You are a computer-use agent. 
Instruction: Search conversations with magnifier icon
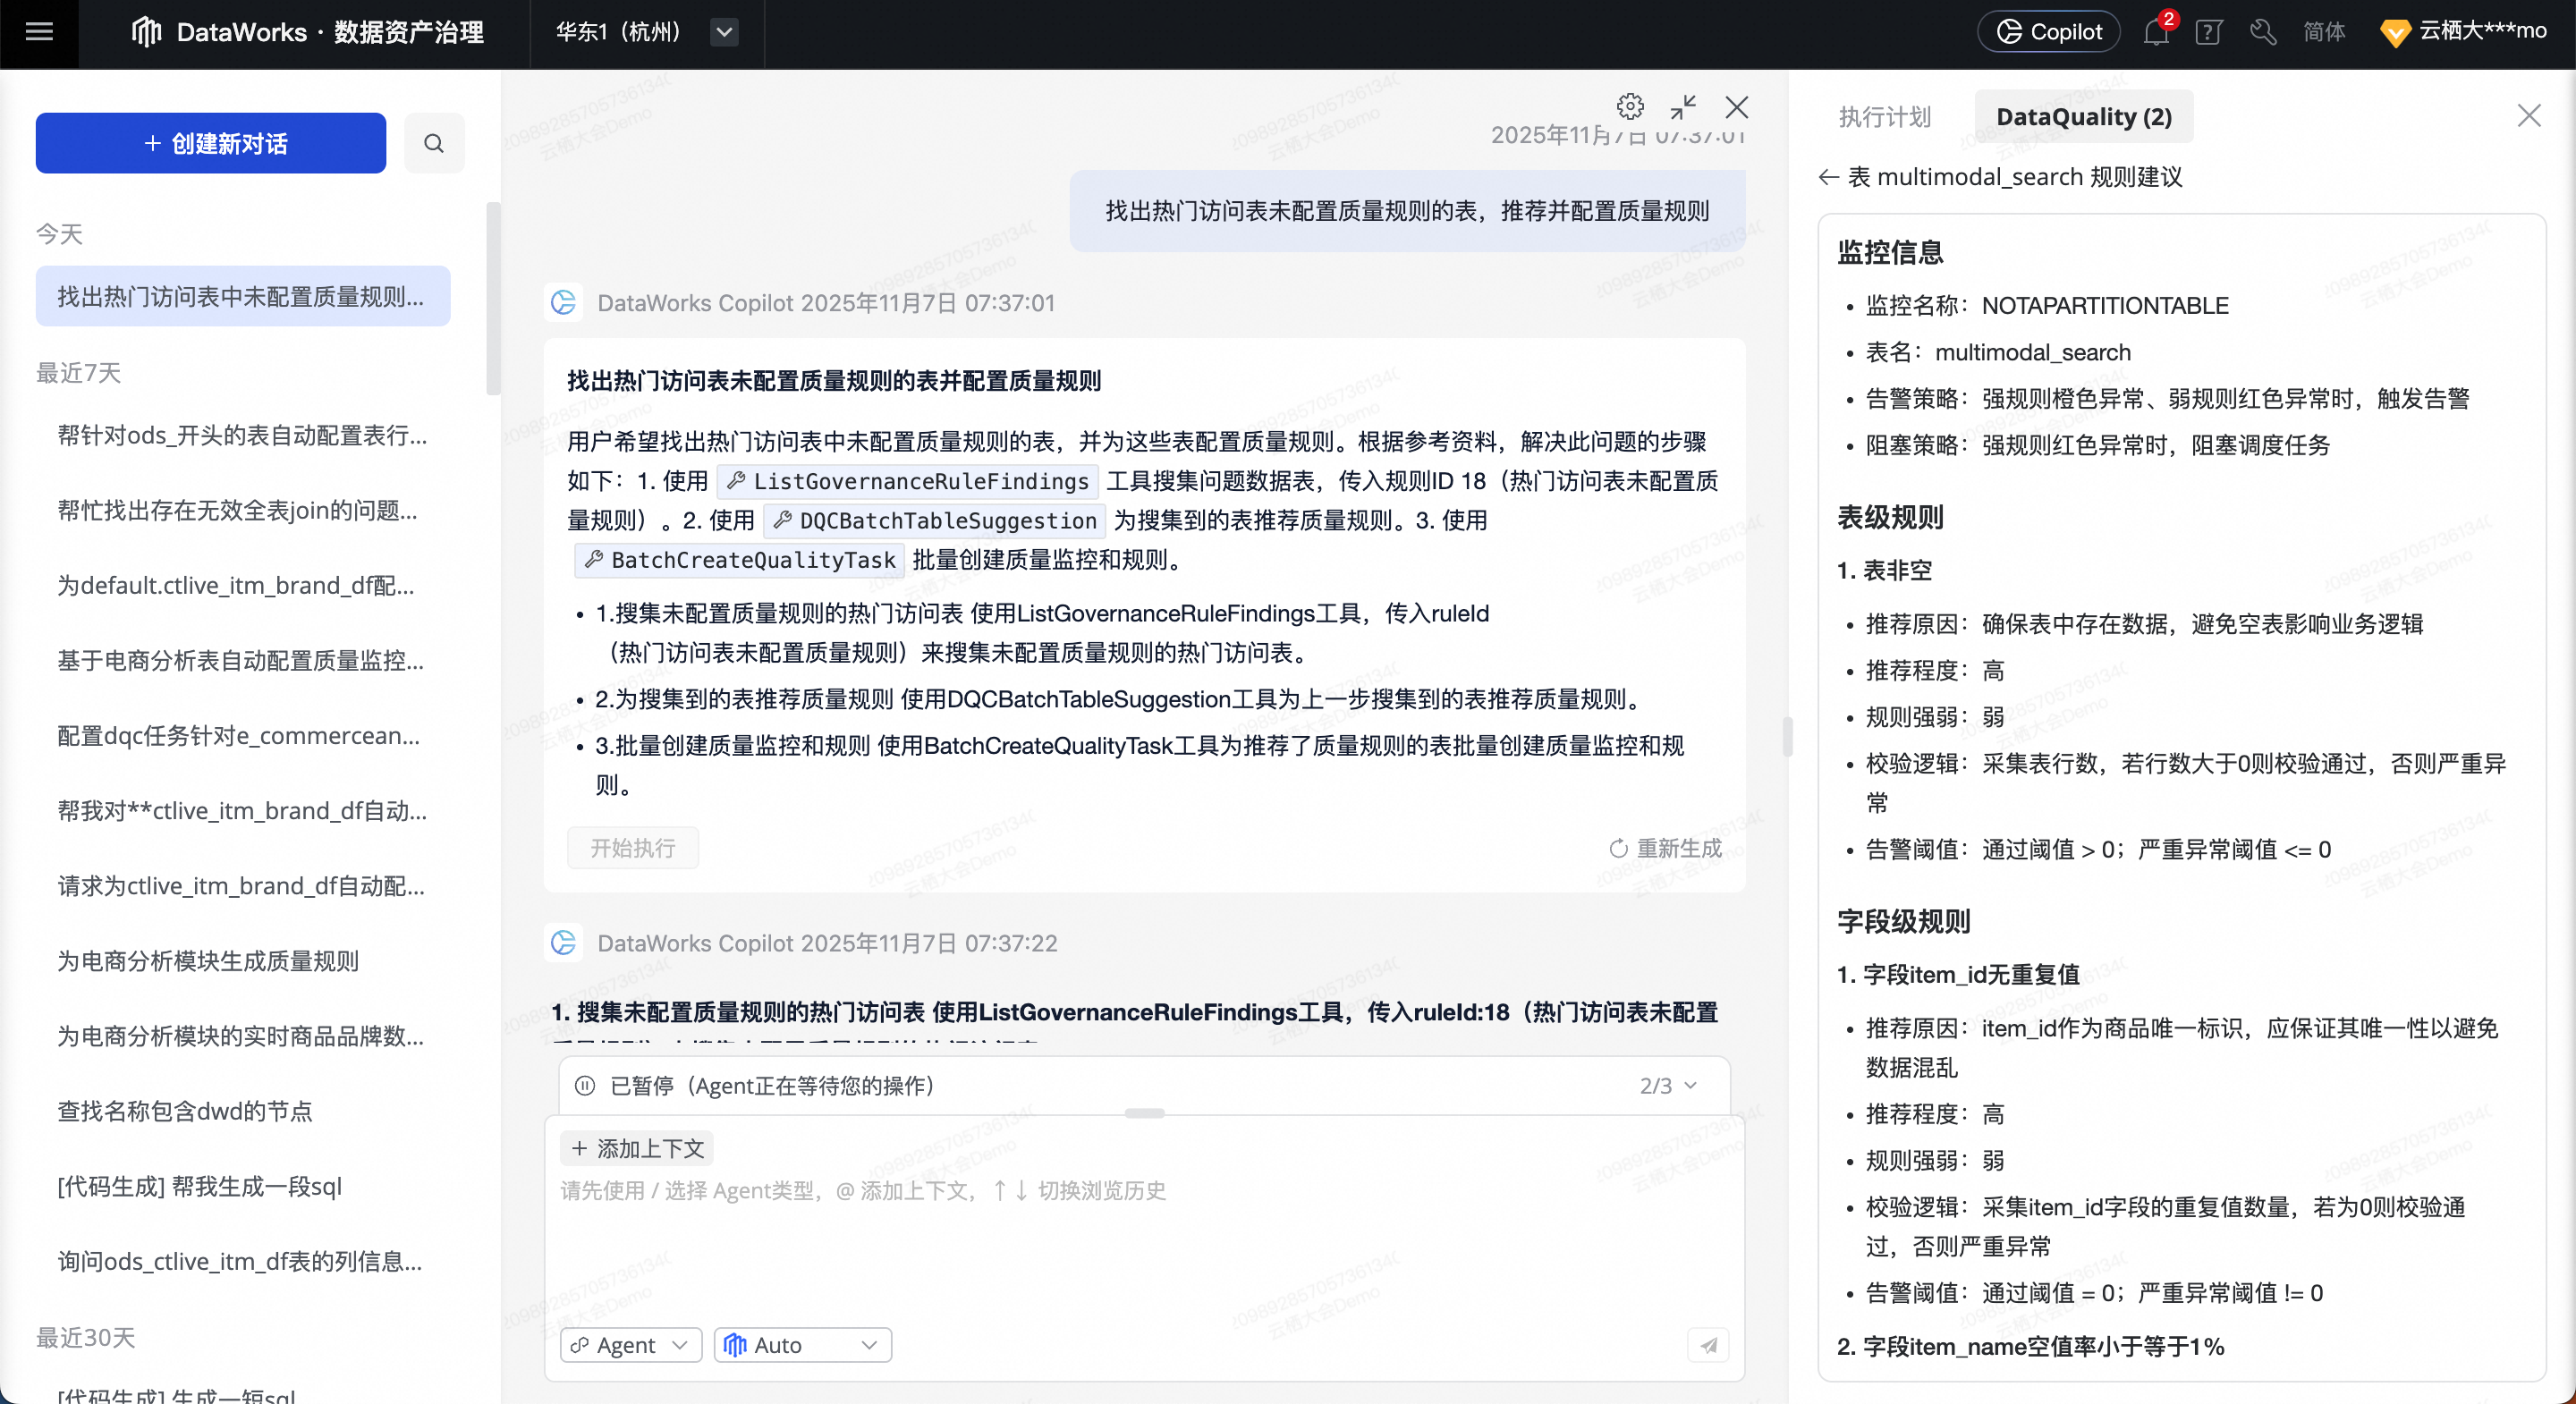(x=434, y=143)
